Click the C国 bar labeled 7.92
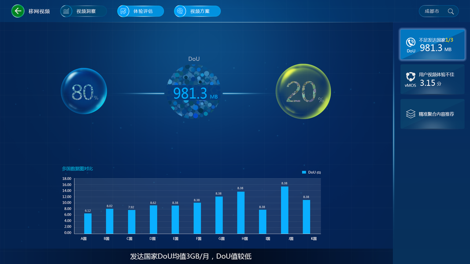Viewport: 470px width, 264px height. (x=132, y=222)
